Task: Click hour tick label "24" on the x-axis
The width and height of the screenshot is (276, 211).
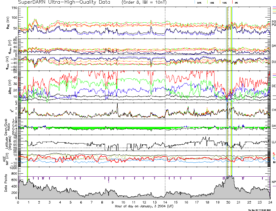Action: click(270, 202)
